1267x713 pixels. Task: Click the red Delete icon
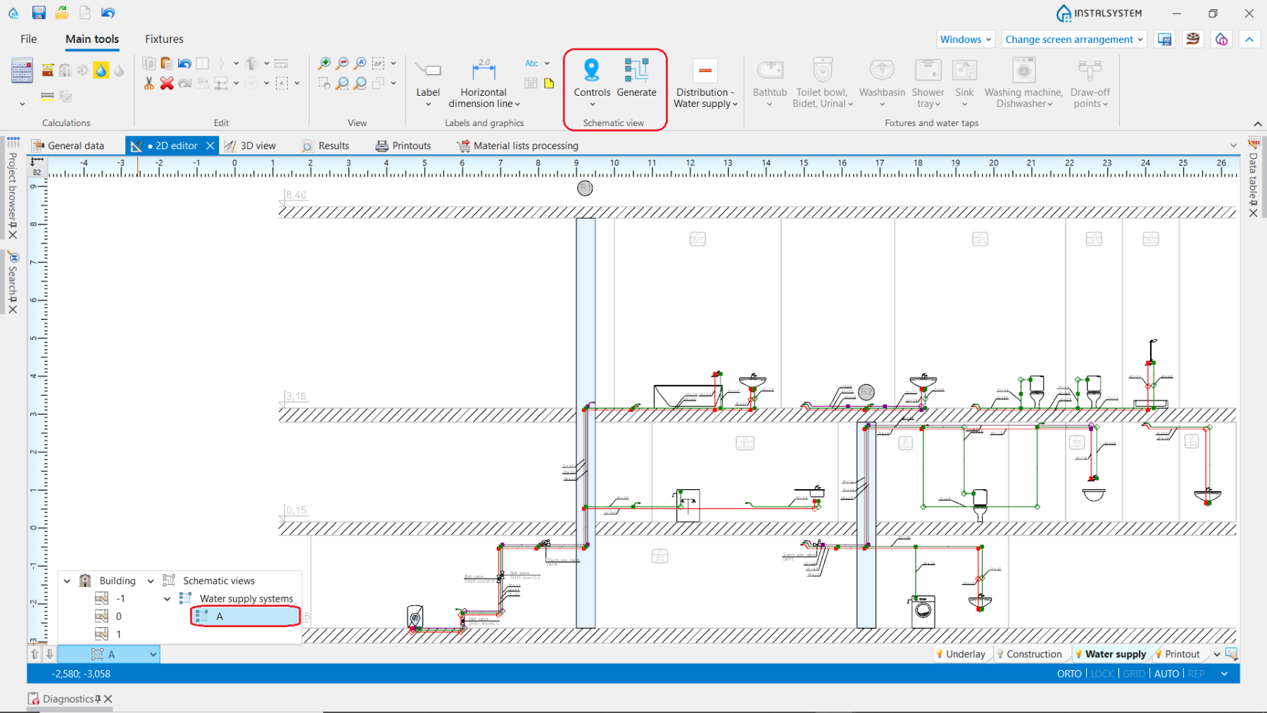(x=167, y=84)
